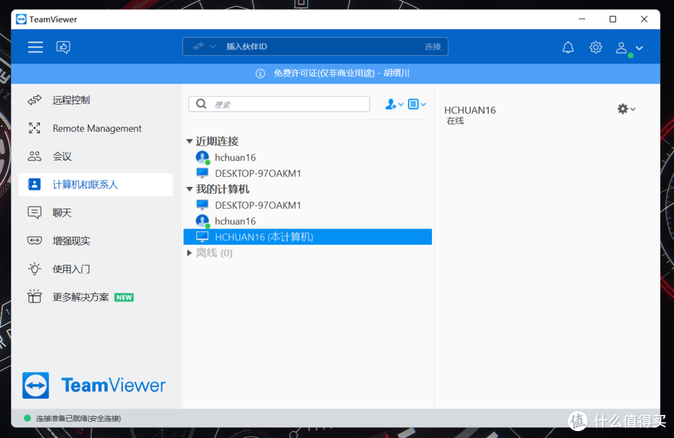Open connection mode dropdown arrow
Viewport: 674px width, 438px height.
(x=212, y=46)
